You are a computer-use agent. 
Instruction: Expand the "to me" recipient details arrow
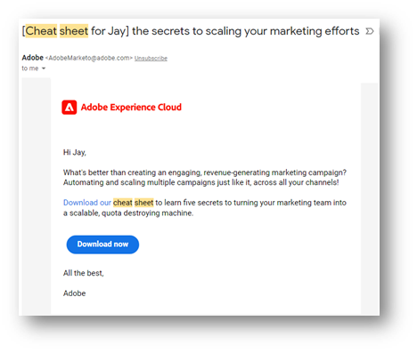pyautogui.click(x=44, y=68)
